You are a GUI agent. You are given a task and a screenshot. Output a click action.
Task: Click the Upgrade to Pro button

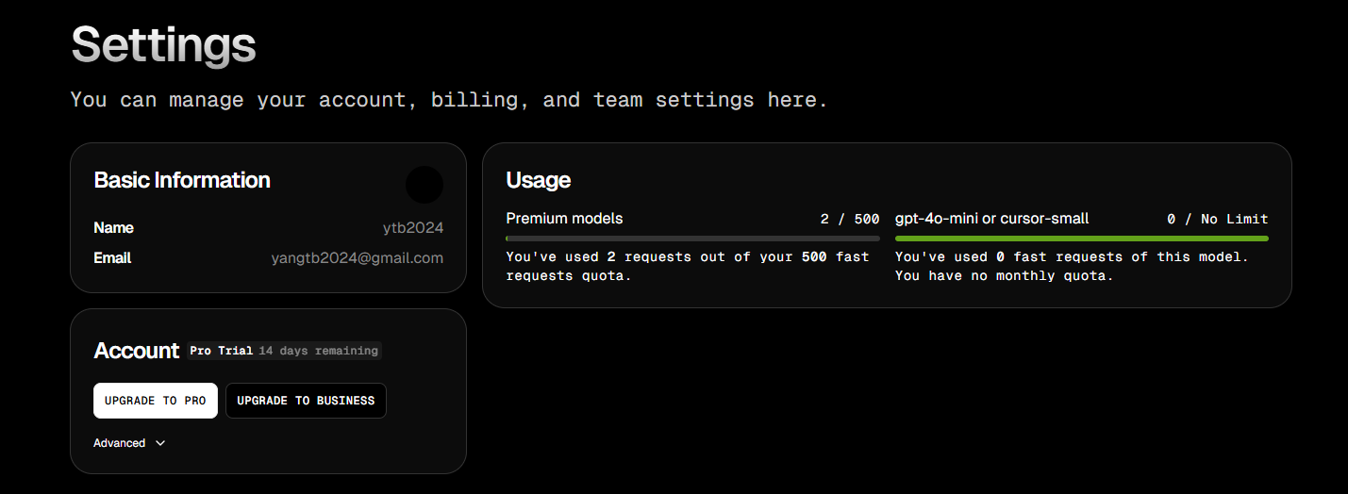pyautogui.click(x=156, y=401)
